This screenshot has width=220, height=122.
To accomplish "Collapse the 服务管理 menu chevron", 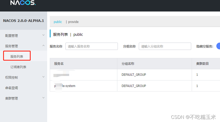I will coord(43,45).
